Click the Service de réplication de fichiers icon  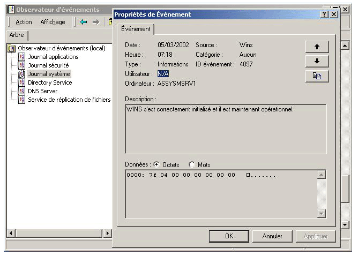click(x=21, y=100)
